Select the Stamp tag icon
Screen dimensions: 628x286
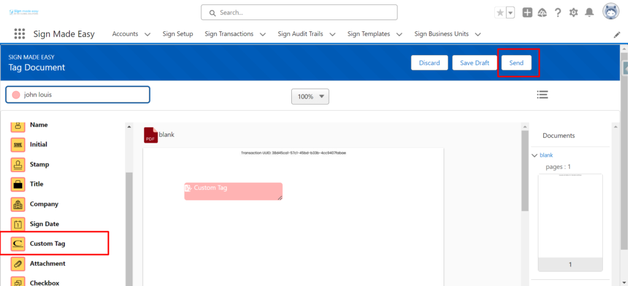(x=17, y=164)
